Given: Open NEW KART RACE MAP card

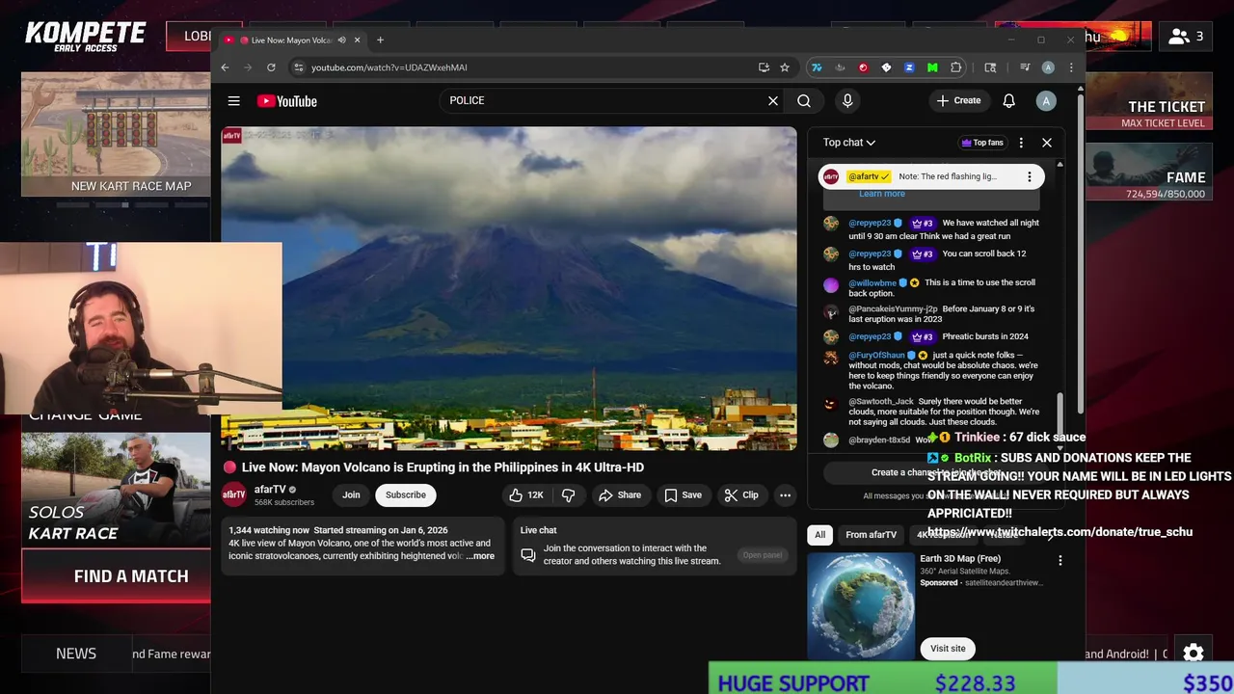Looking at the screenshot, I should point(116,135).
